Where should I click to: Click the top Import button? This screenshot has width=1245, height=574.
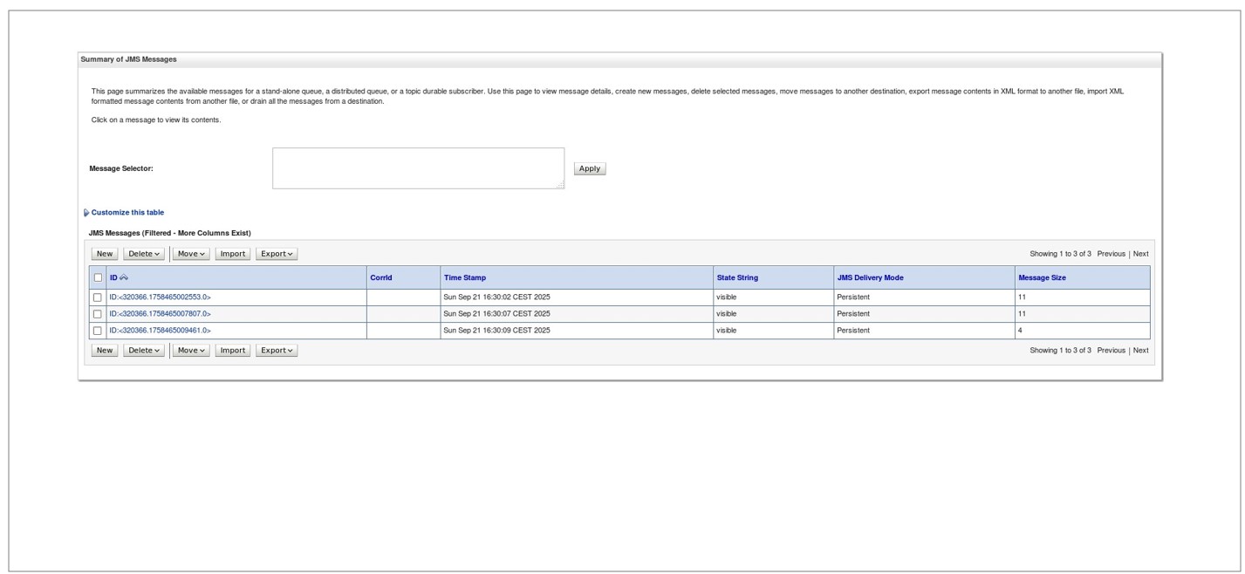tap(232, 254)
